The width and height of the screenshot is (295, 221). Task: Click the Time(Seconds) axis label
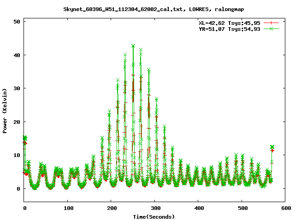point(153,217)
